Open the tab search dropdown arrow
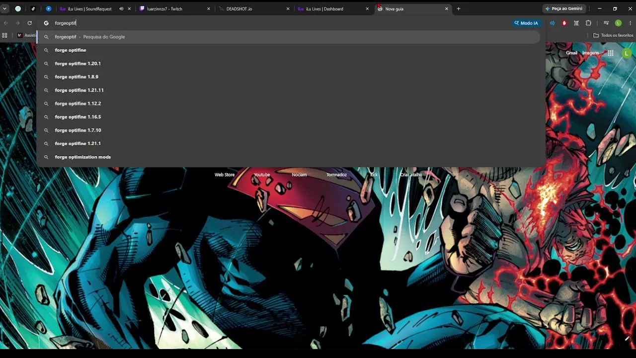 [4, 8]
